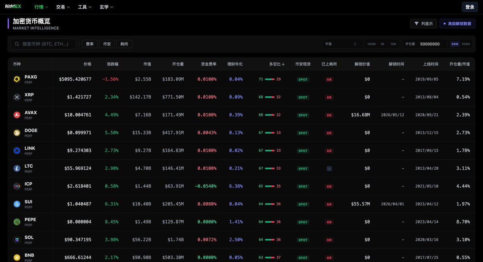Image resolution: width=483 pixels, height=262 pixels.
Task: Open the 交易 dropdown menu
Action: coord(63,7)
